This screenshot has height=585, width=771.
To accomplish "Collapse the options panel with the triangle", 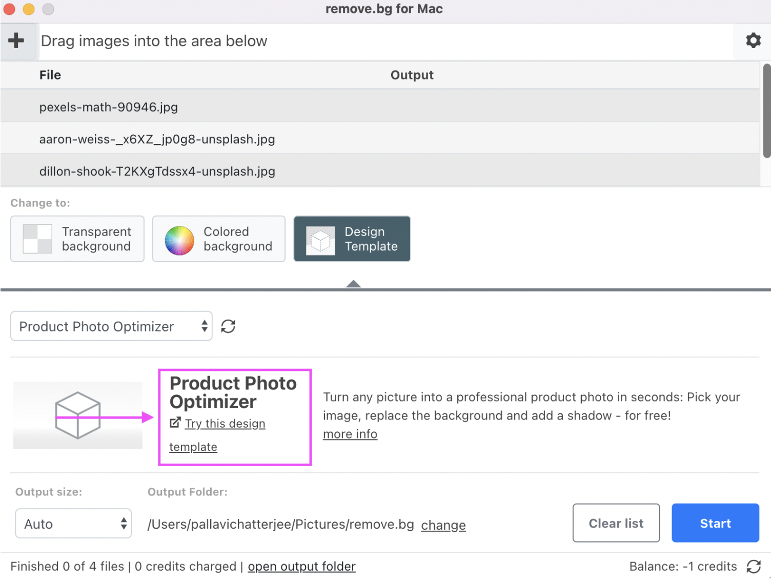I will pyautogui.click(x=353, y=284).
